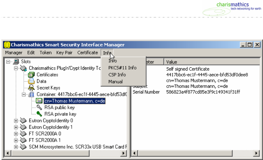Select the RSA public key entry

[x=60, y=107]
